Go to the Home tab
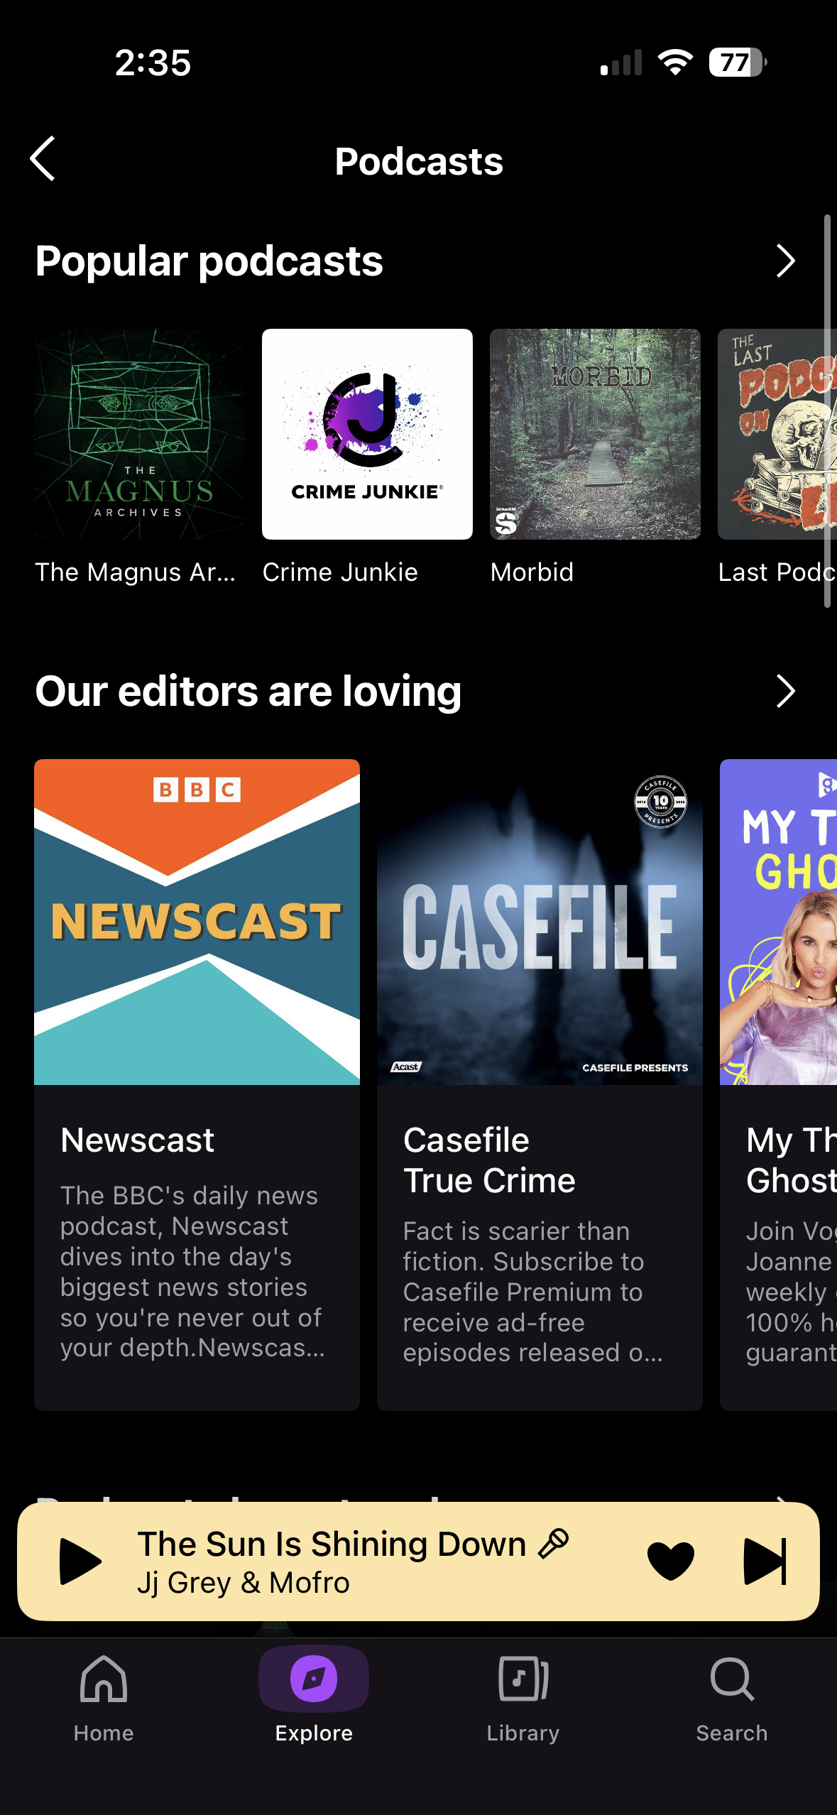 pos(104,1699)
